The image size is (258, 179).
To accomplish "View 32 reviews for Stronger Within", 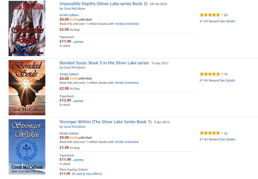I will pos(226,133).
